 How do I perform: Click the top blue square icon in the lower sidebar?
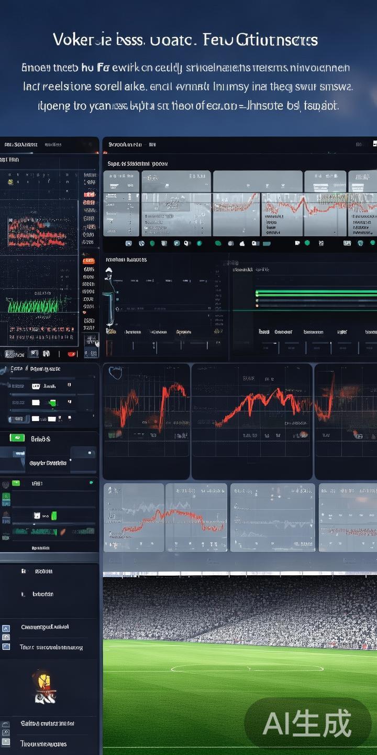pos(6,628)
